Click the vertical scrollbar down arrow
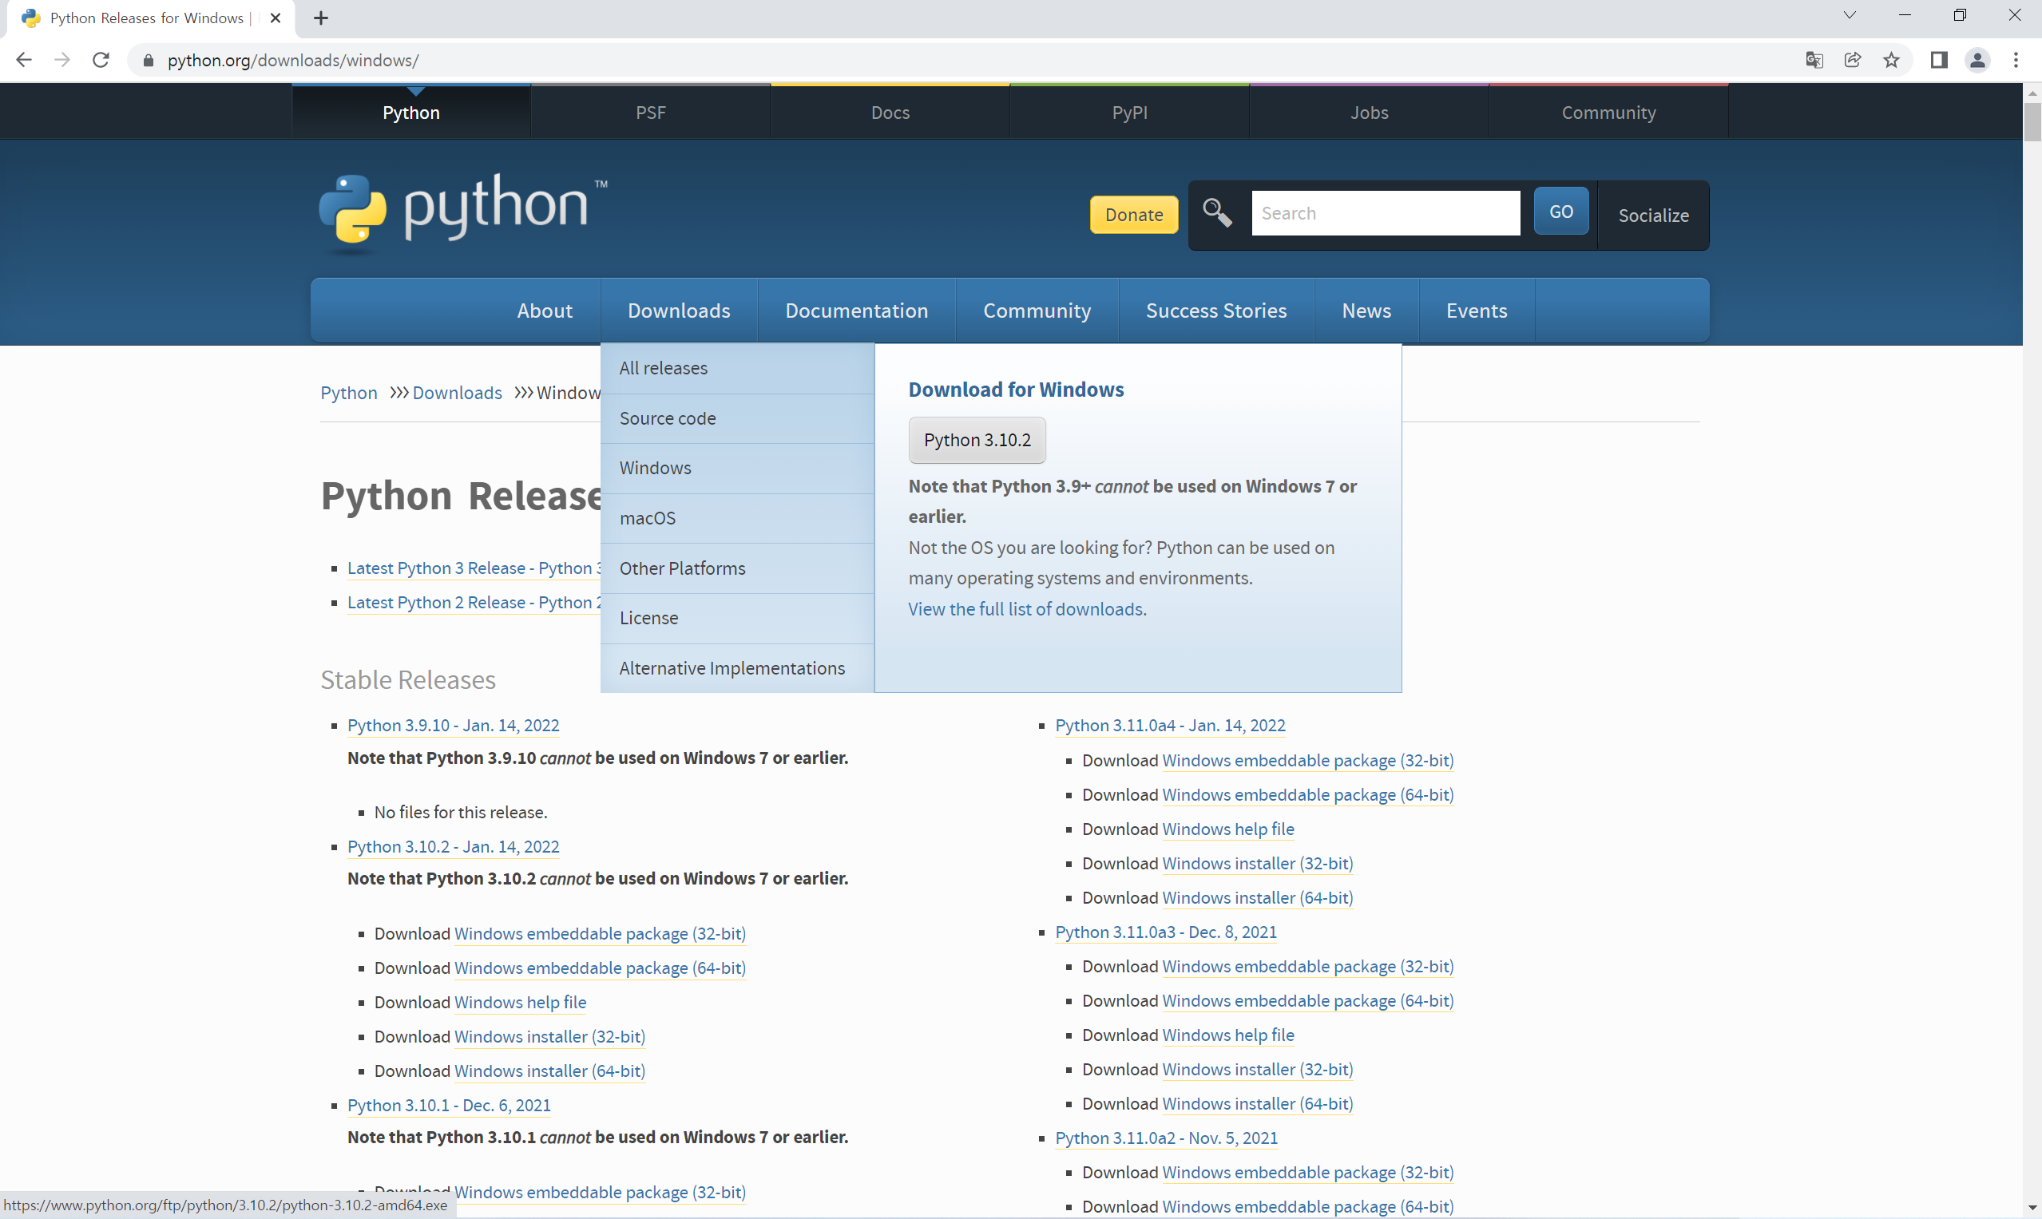Image resolution: width=2042 pixels, height=1219 pixels. 2032,1208
